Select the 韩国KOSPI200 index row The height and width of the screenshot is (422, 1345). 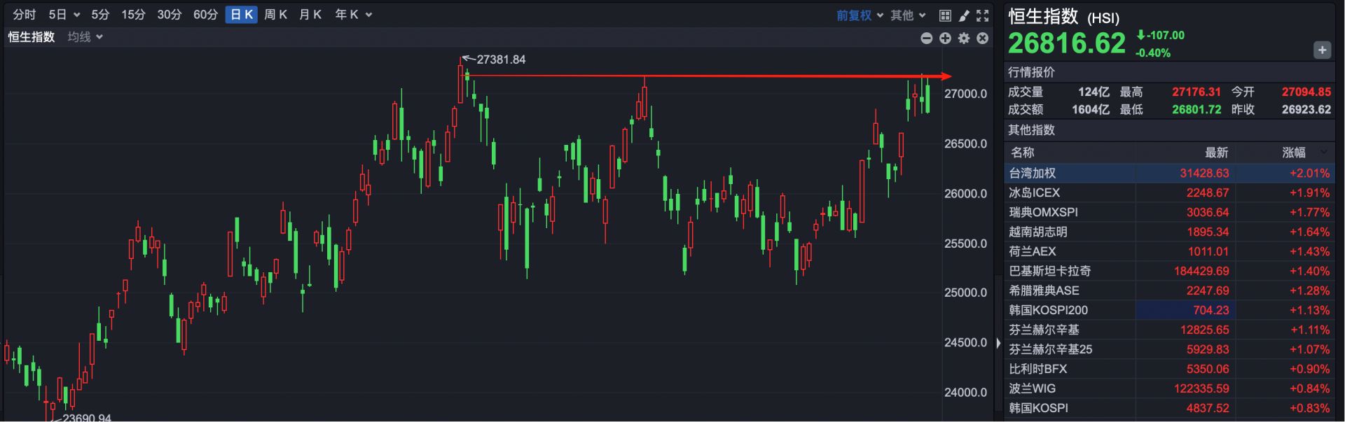coord(1048,310)
